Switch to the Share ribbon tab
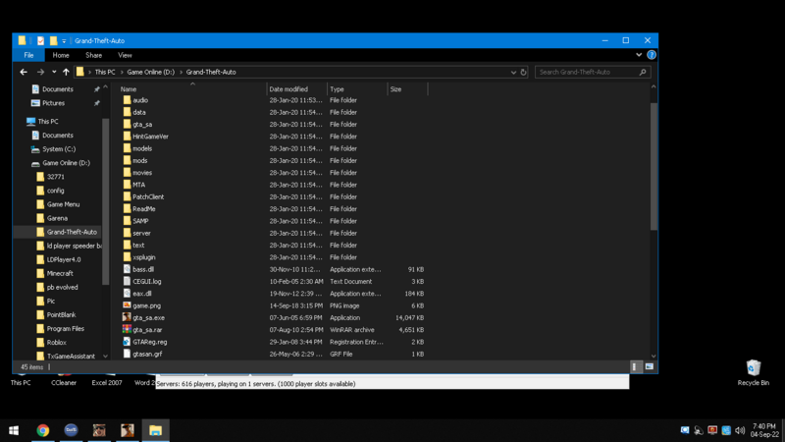 pyautogui.click(x=93, y=55)
